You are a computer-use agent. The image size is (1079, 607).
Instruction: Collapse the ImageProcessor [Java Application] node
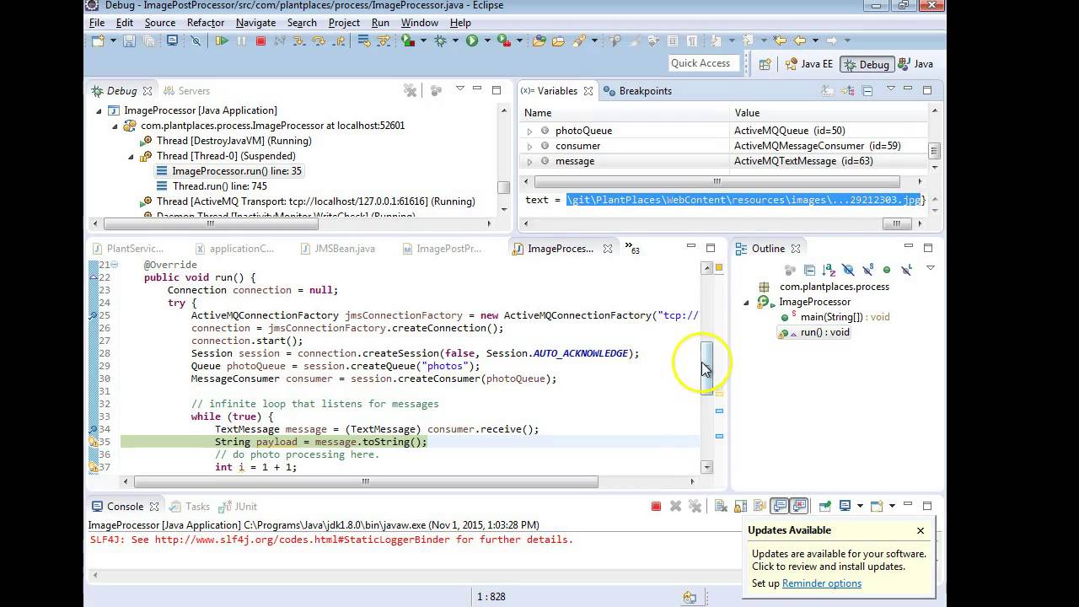pyautogui.click(x=99, y=110)
